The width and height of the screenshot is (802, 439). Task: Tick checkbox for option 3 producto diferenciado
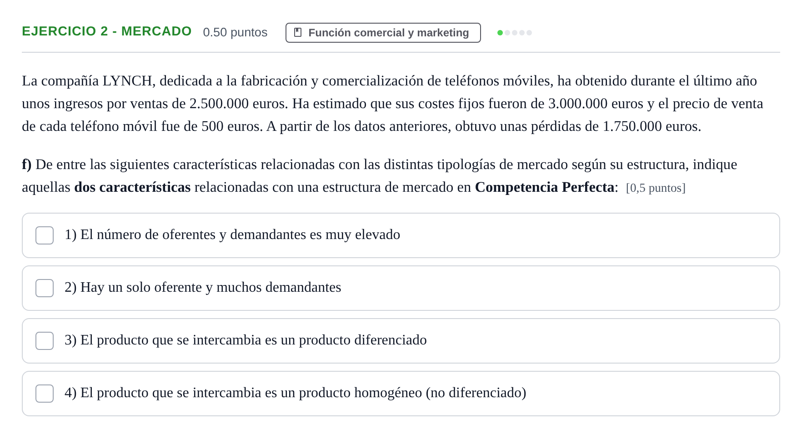pos(45,341)
